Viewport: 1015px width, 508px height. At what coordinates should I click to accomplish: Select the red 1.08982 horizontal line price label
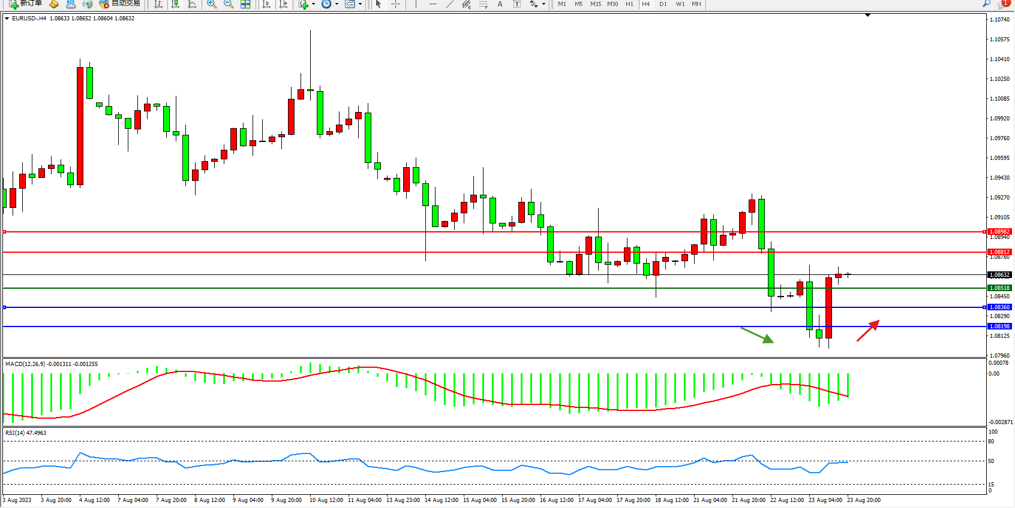(999, 232)
